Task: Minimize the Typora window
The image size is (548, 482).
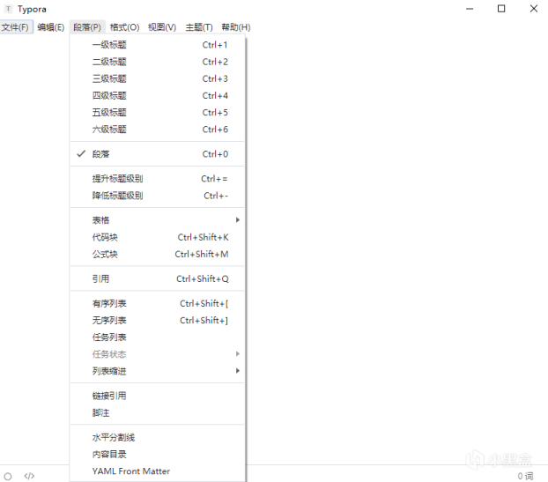Action: tap(470, 9)
